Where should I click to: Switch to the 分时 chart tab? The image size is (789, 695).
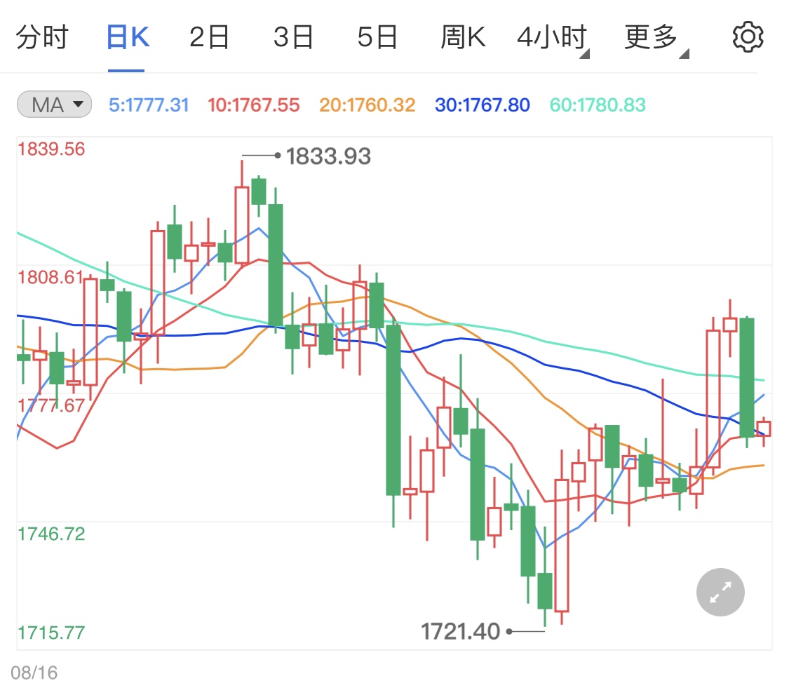[x=43, y=36]
